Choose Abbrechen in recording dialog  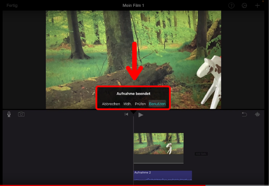coord(111,104)
